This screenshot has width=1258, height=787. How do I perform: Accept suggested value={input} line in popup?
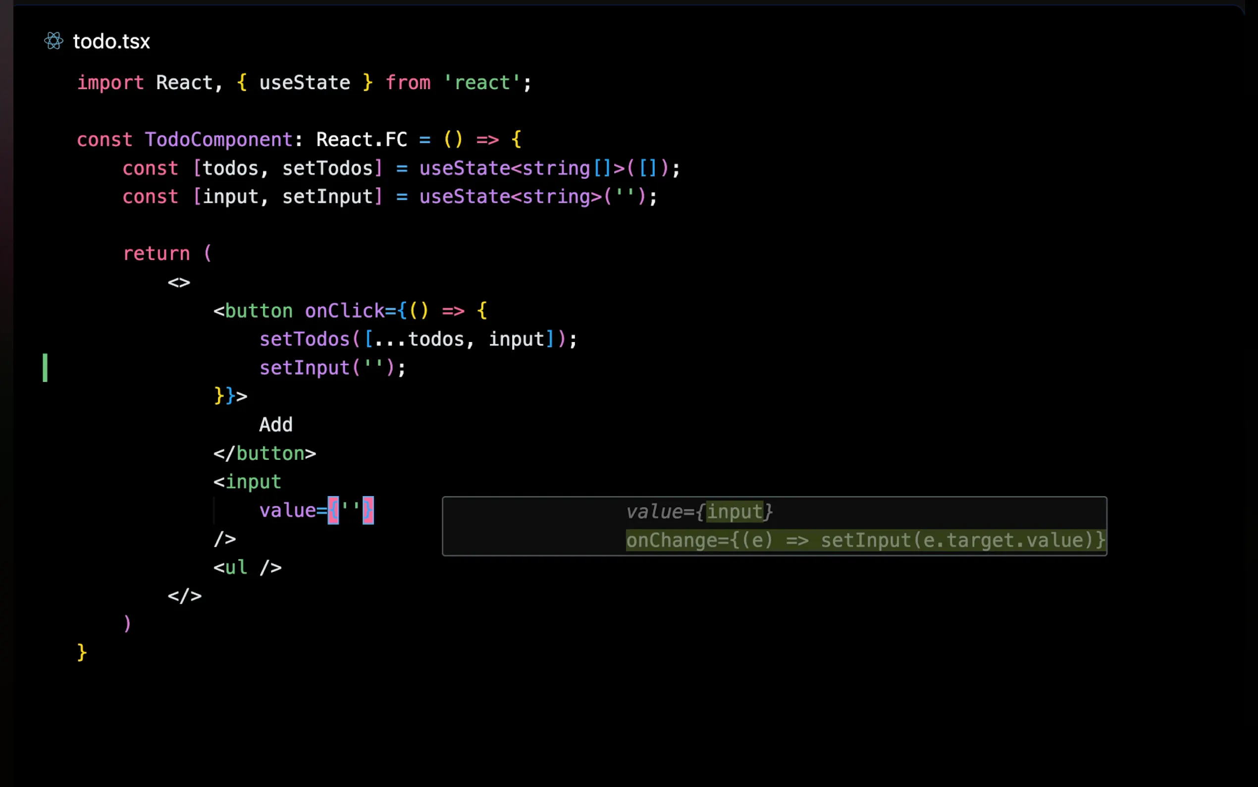pyautogui.click(x=699, y=511)
